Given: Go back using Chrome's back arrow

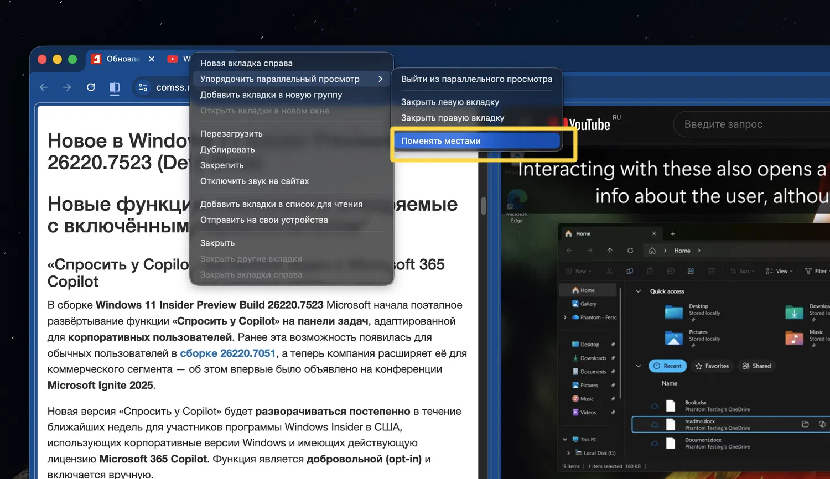Looking at the screenshot, I should (x=44, y=87).
